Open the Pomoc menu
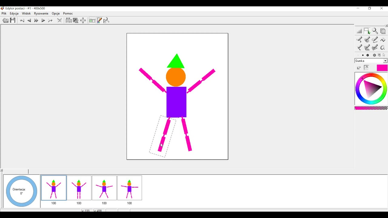The width and height of the screenshot is (388, 218). click(x=68, y=14)
